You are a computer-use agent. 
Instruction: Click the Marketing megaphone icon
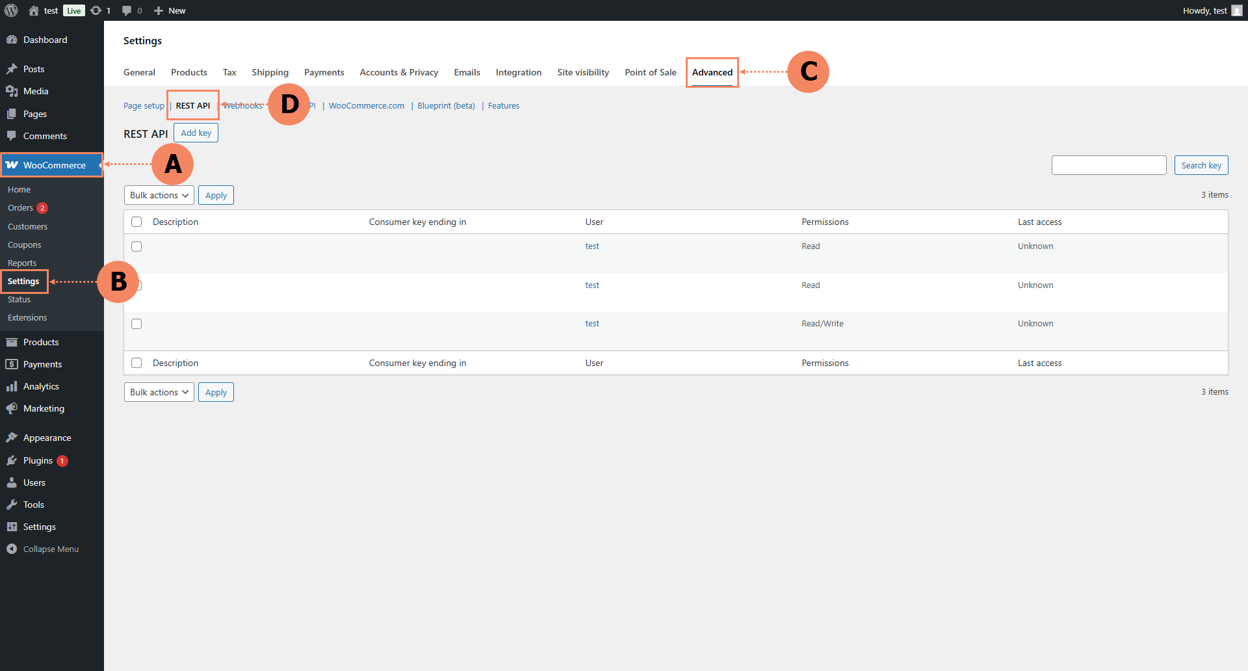pyautogui.click(x=12, y=408)
